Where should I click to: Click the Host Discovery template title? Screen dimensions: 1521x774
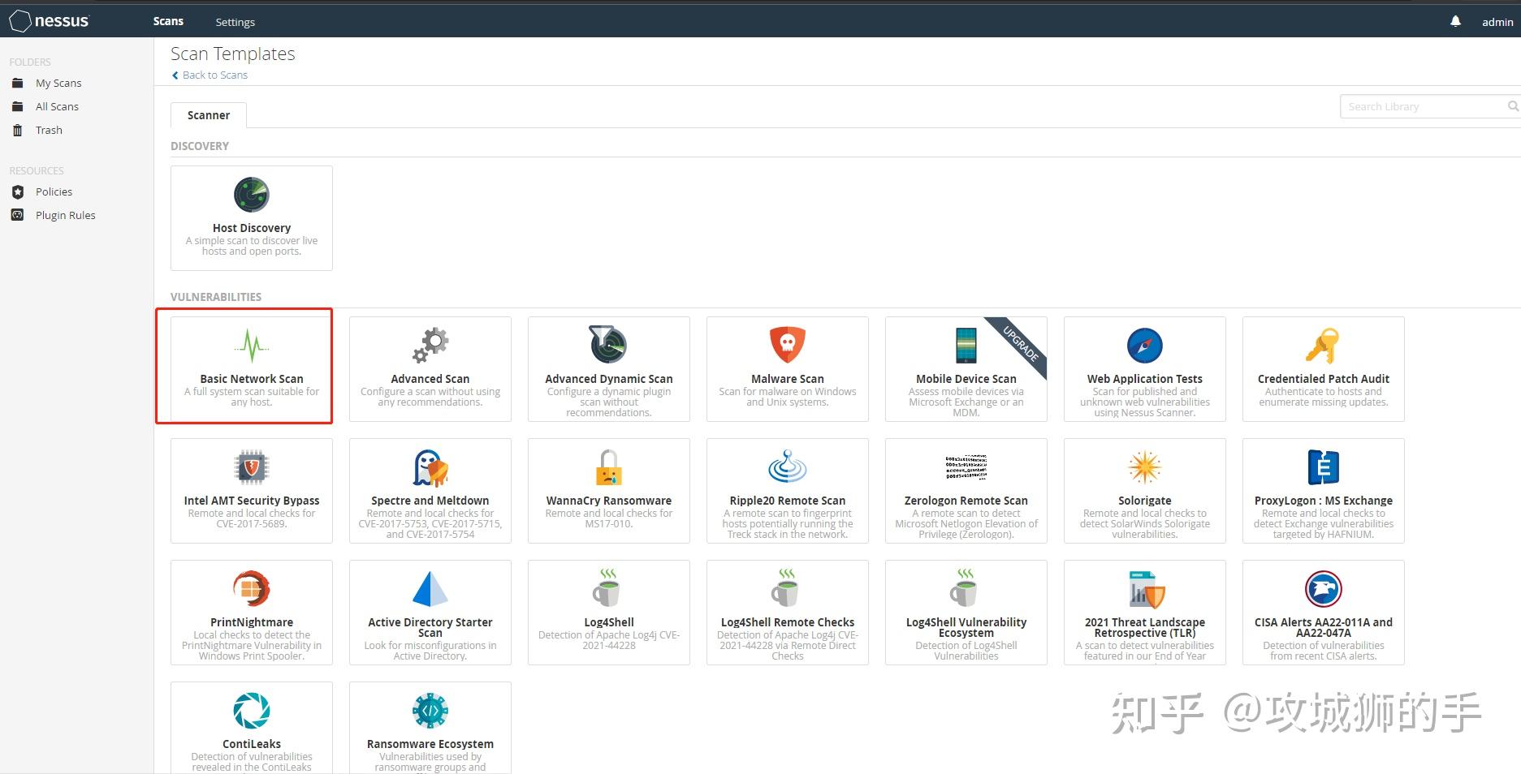(252, 228)
